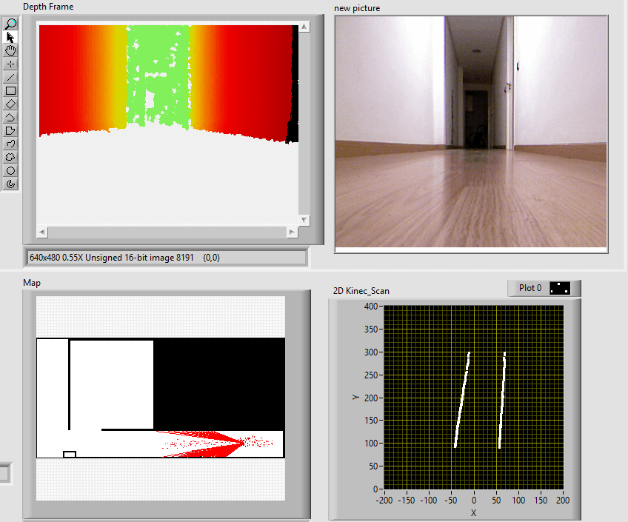This screenshot has height=522, width=628.
Task: Select the hand Pan tool
Action: [x=10, y=50]
